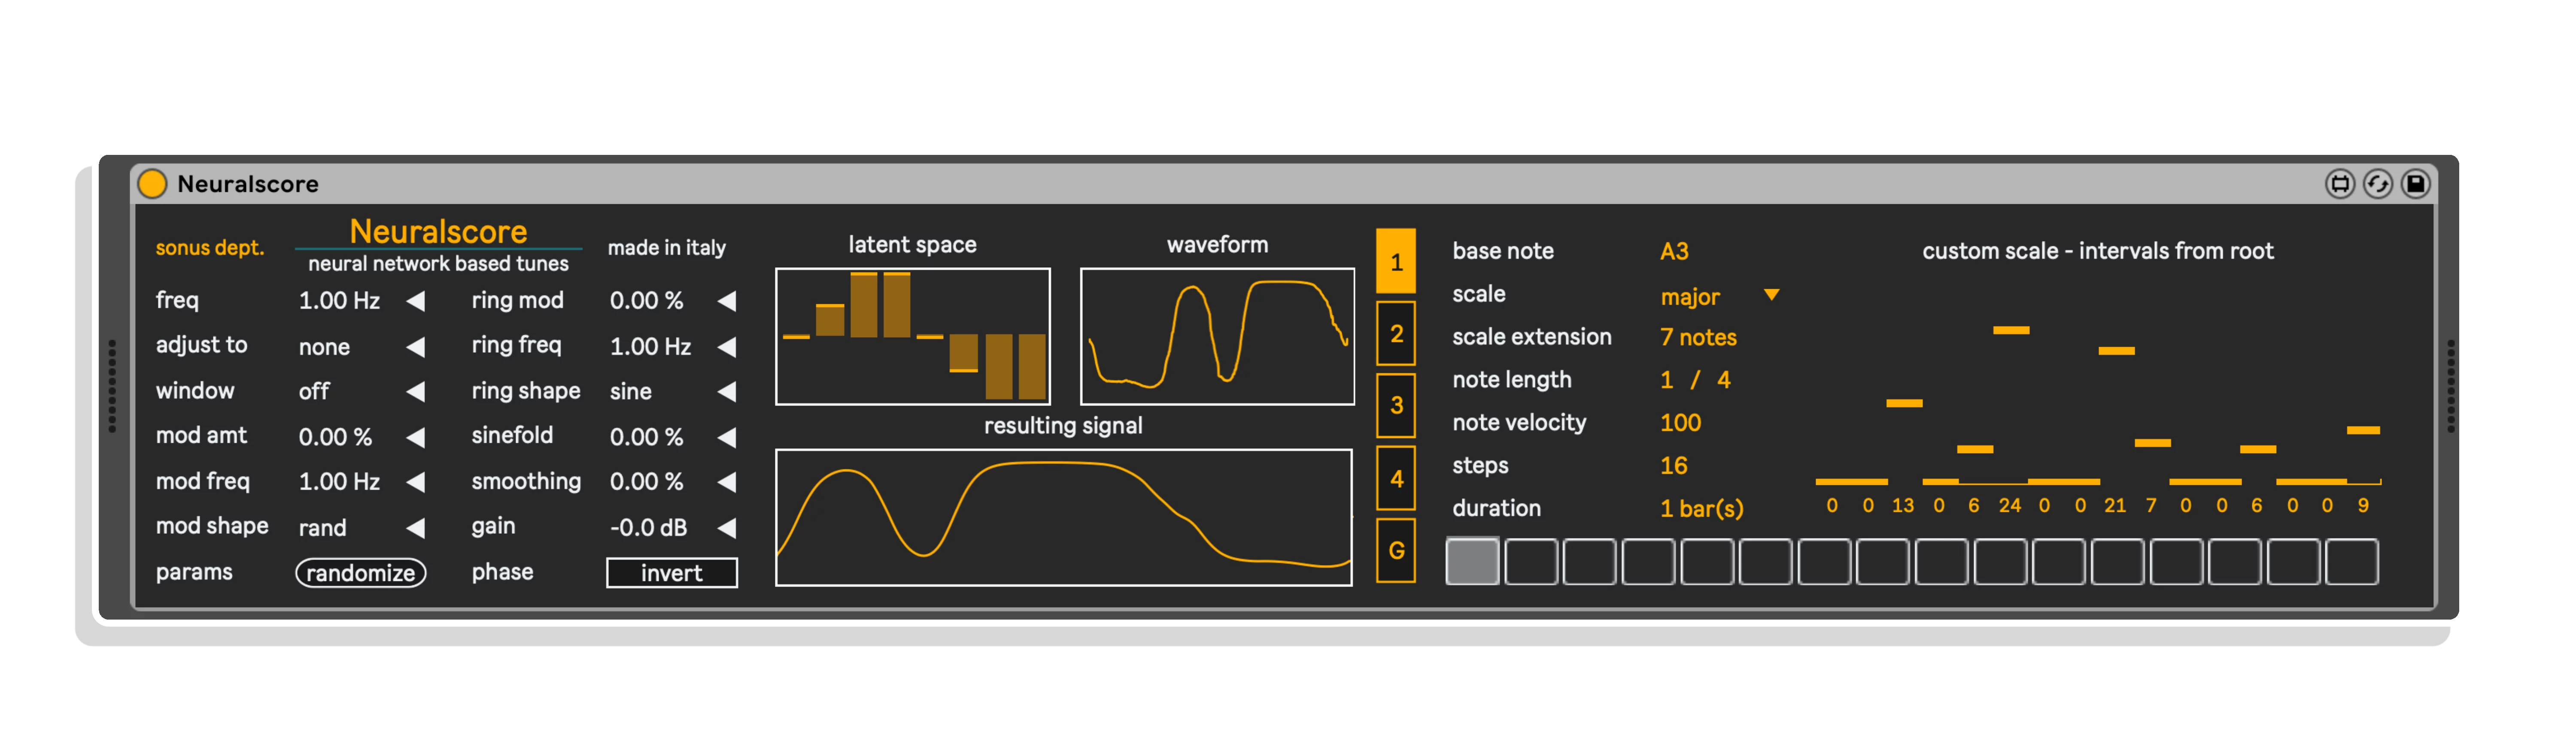Click the waveform display
2576x738 pixels.
pyautogui.click(x=1217, y=336)
